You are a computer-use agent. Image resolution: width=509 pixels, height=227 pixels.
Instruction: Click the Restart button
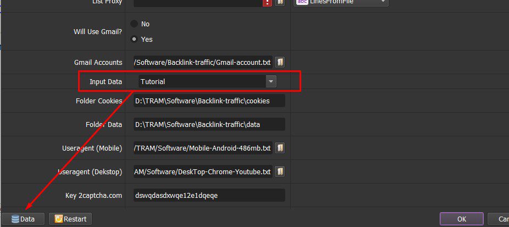coord(70,219)
